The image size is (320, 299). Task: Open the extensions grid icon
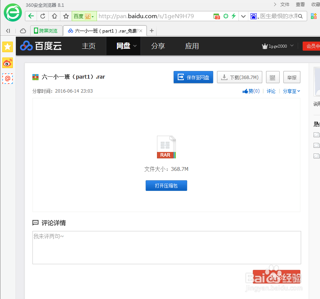coord(314,16)
